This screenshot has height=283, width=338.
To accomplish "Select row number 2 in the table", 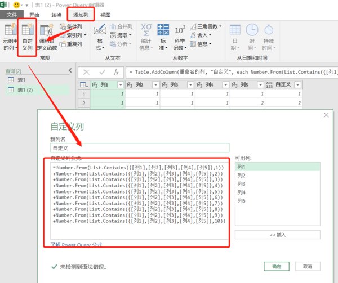I will (84, 103).
